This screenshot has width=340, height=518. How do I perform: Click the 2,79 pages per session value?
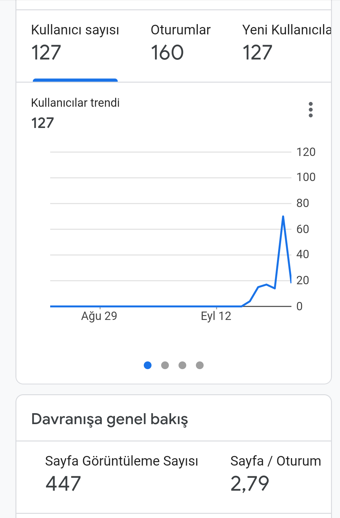point(250,484)
